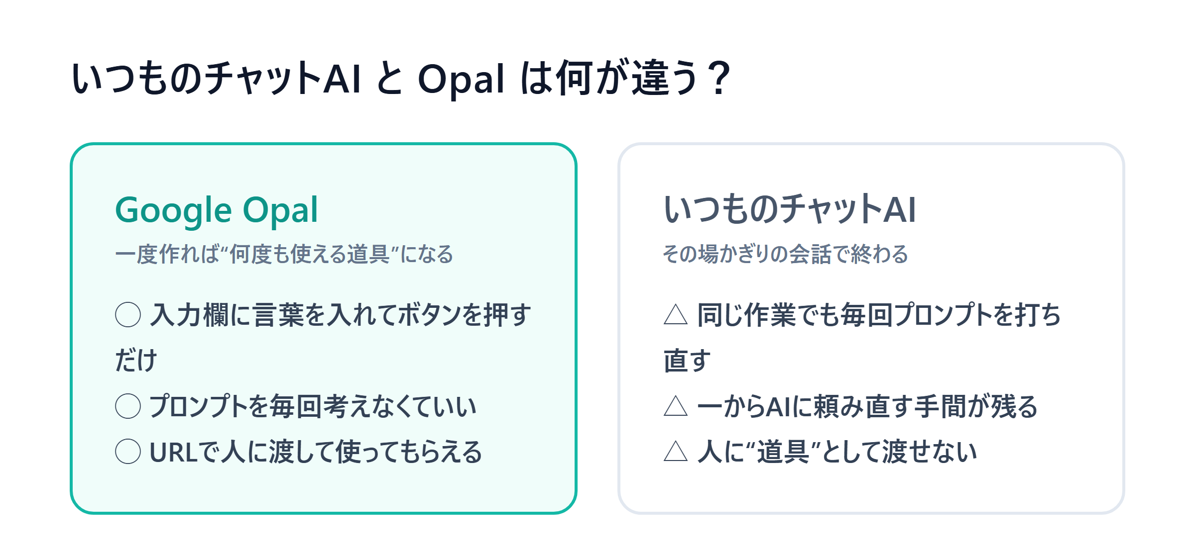Select the circle icon next to プロンプトを毎回考えなくていい
Screen dimensions: 1195x557
click(x=128, y=406)
